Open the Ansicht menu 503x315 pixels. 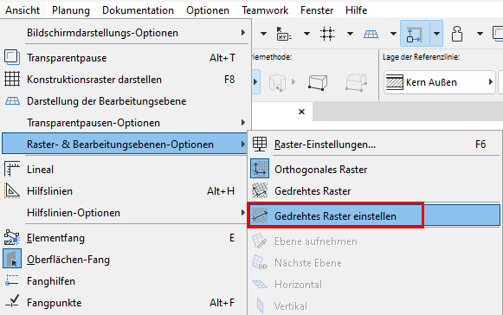23,10
